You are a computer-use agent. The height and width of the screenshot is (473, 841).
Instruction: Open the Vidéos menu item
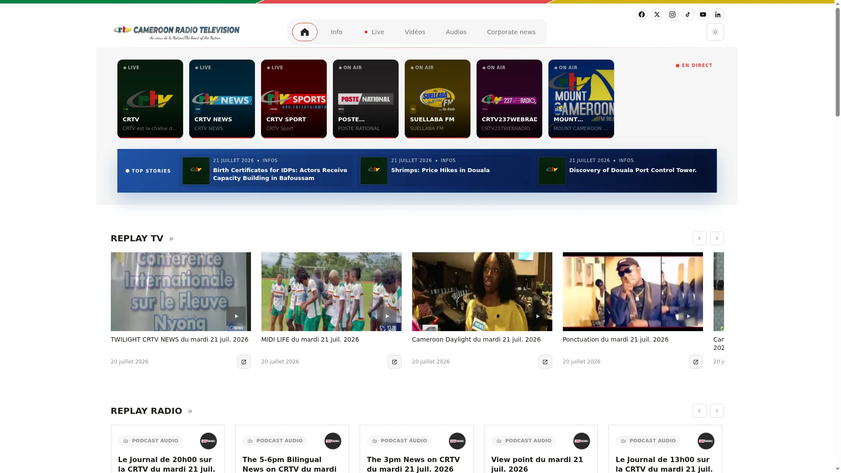(x=415, y=32)
